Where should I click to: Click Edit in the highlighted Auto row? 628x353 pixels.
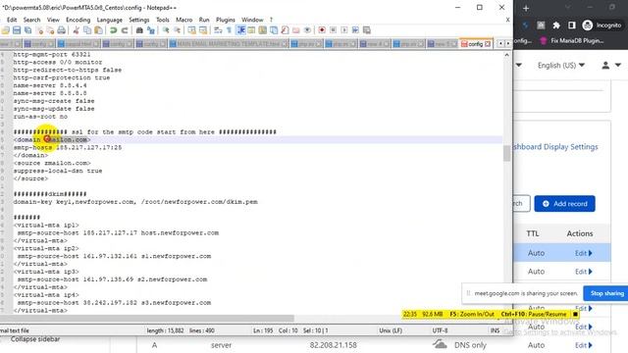pyautogui.click(x=583, y=253)
